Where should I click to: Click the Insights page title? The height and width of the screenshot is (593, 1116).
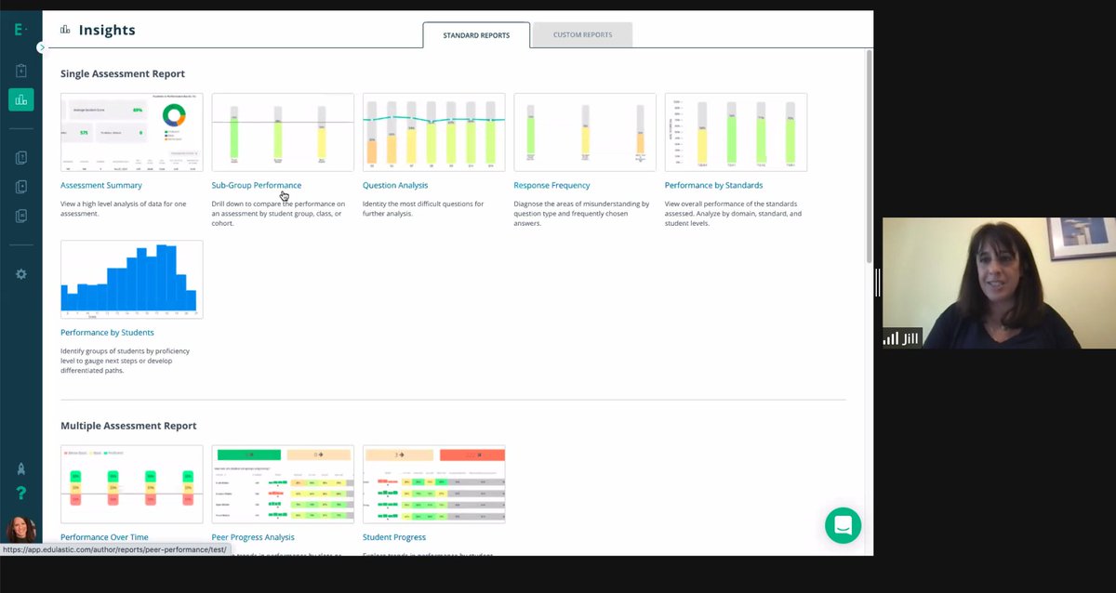(x=107, y=30)
